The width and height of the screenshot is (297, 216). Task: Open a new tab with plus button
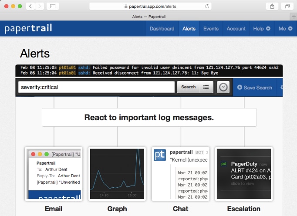click(294, 17)
